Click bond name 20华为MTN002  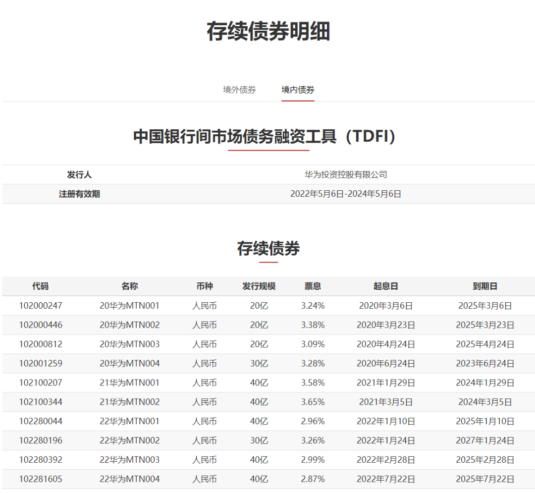click(x=130, y=325)
